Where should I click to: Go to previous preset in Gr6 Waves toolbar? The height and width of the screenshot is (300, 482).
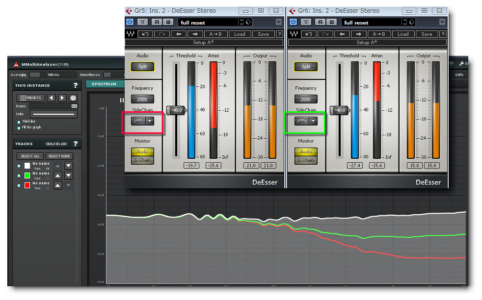pos(342,34)
